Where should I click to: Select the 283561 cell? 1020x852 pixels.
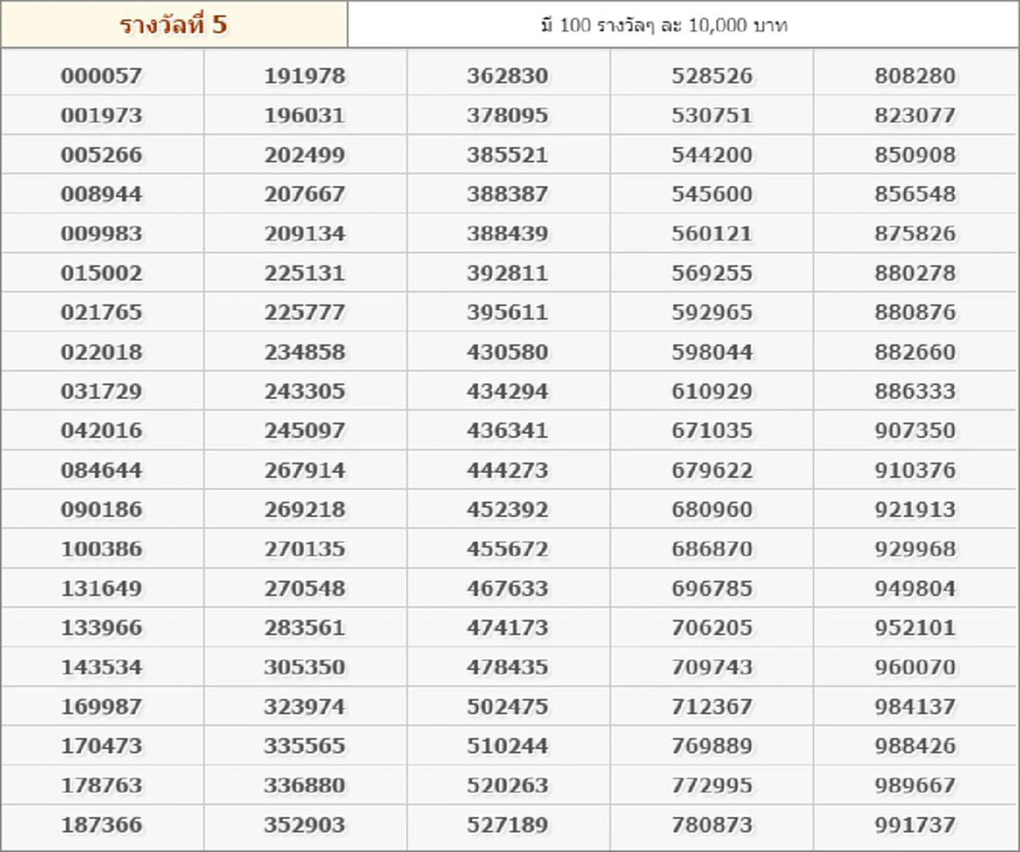(x=304, y=628)
